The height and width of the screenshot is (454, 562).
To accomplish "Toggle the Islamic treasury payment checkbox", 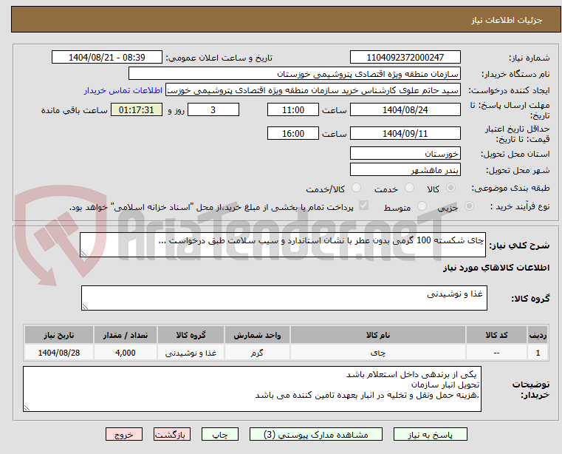I will pyautogui.click(x=363, y=206).
